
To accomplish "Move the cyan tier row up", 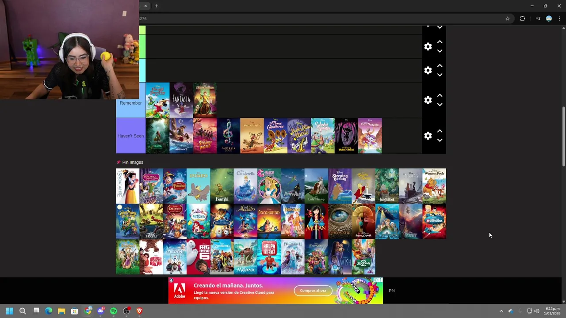I will tap(440, 66).
